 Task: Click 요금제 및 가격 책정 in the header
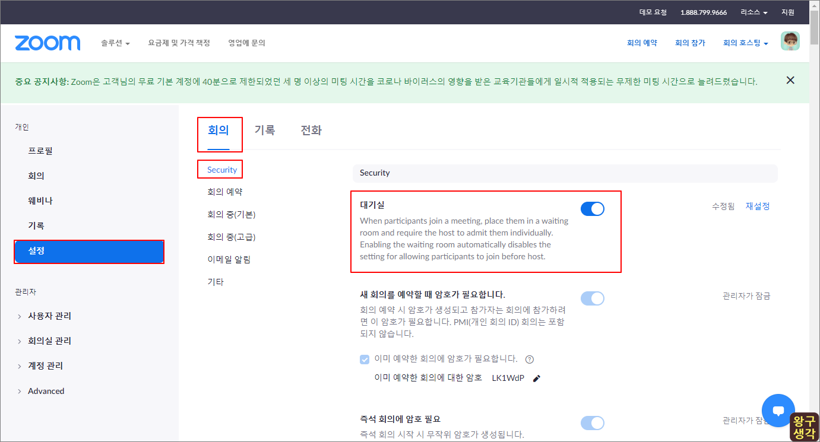coord(179,43)
